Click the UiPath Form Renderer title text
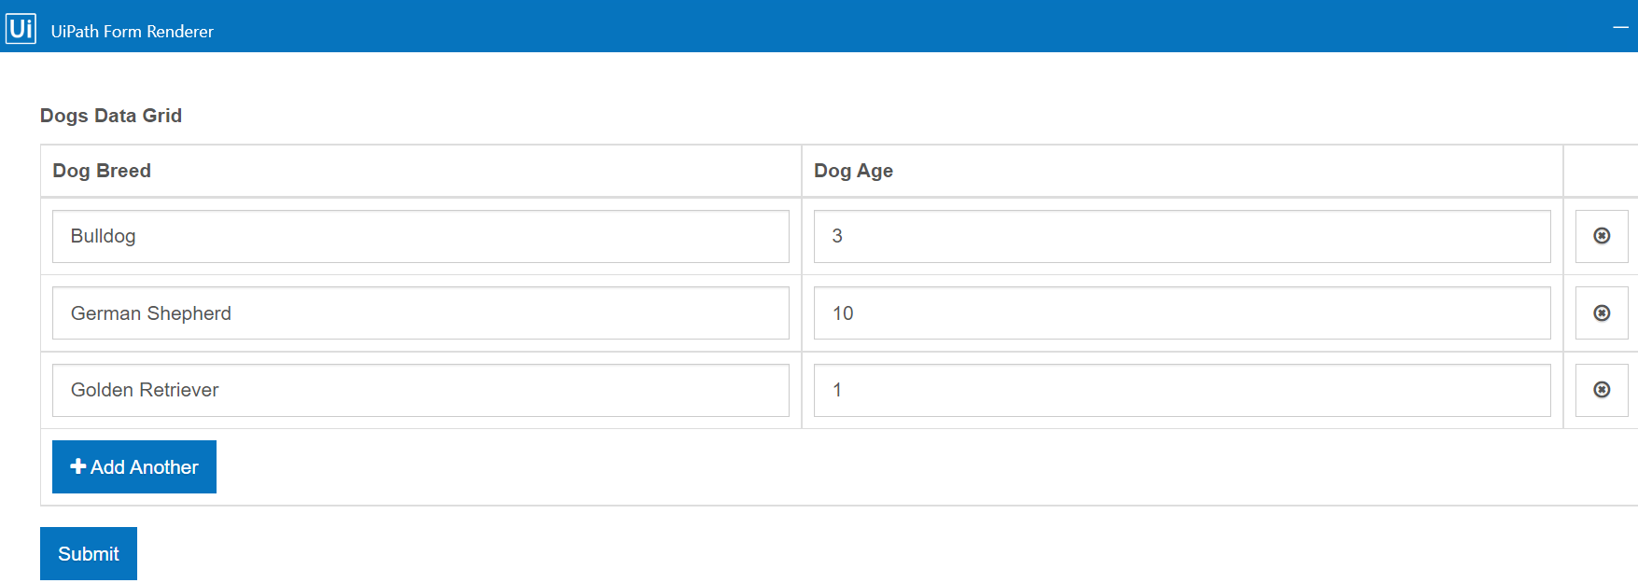This screenshot has width=1638, height=583. pyautogui.click(x=133, y=32)
